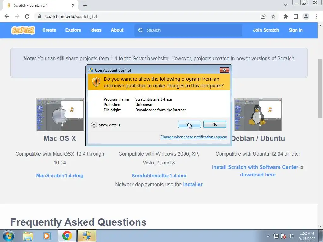Expand Show details in UAC dialog

click(x=105, y=125)
